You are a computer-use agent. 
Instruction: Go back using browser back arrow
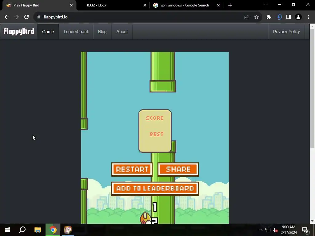[x=7, y=17]
